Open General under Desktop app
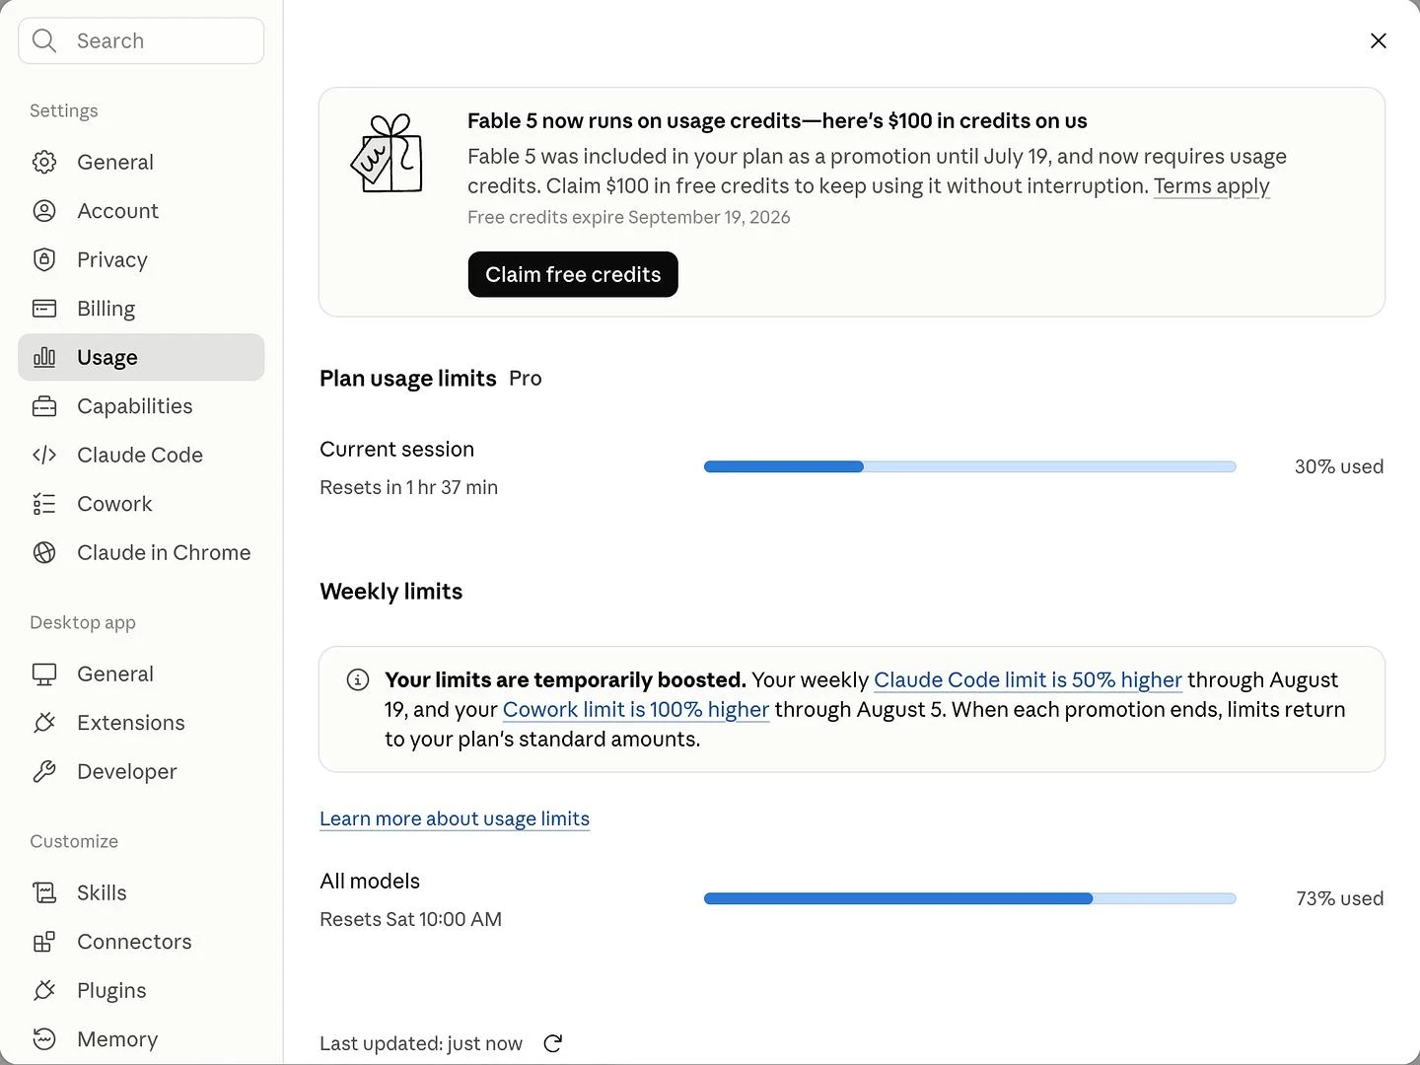 [141, 674]
